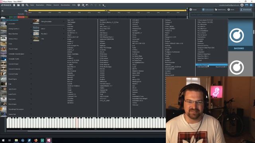Viewport: 255px width, 143px height.
Task: Click the add track icon above the tracks
Action: coord(25,11)
